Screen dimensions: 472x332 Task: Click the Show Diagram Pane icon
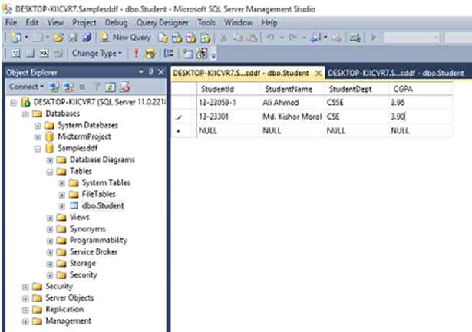(16, 54)
